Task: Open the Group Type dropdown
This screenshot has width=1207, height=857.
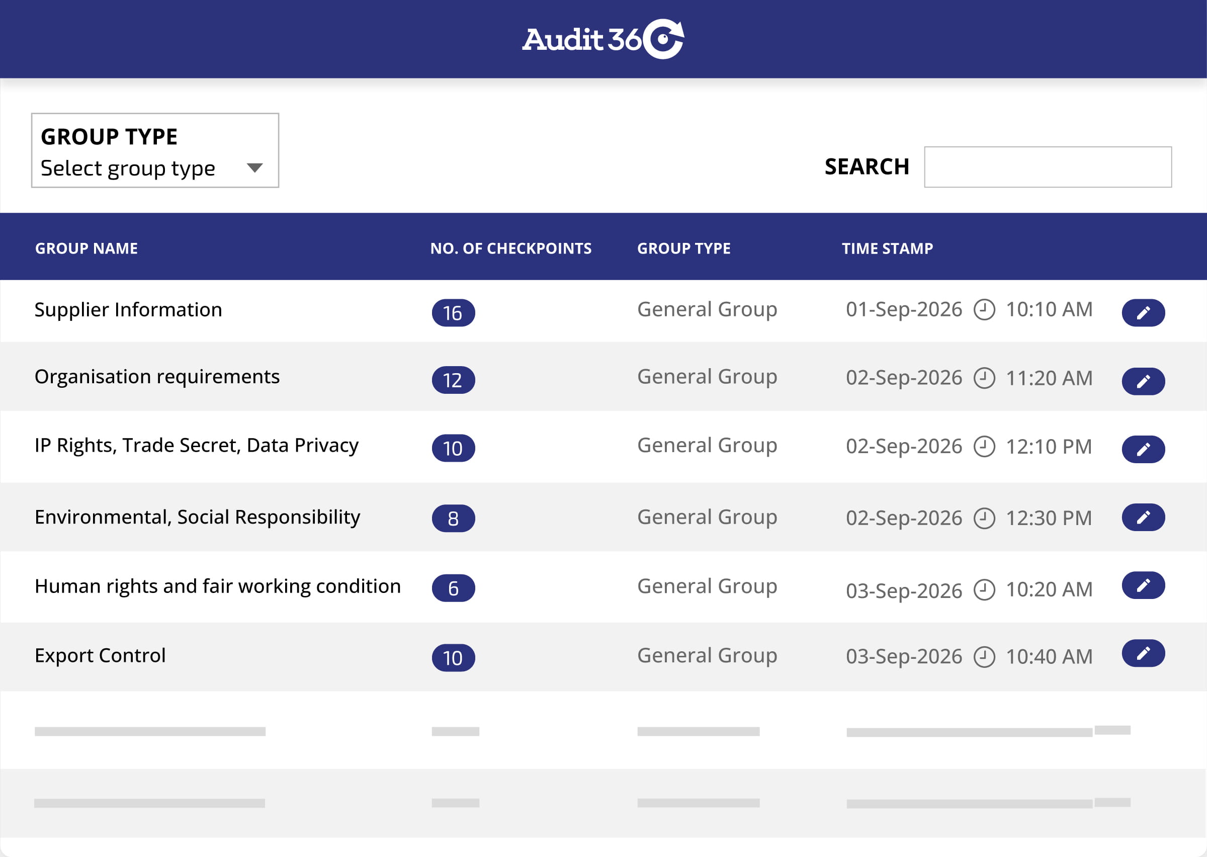Action: coord(155,150)
